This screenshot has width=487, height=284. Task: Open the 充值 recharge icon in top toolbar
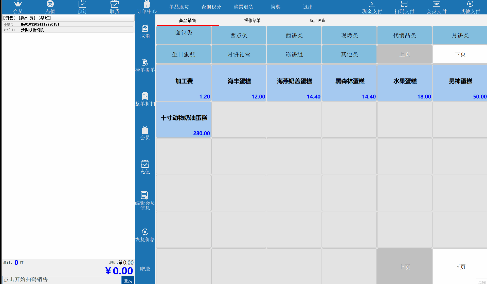[50, 4]
